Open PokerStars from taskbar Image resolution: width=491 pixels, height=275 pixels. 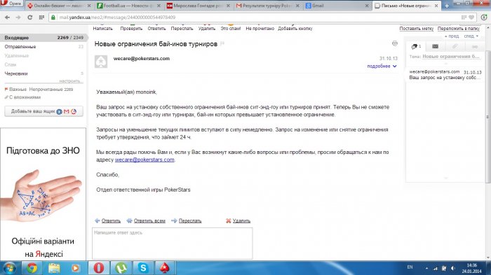tap(165, 268)
